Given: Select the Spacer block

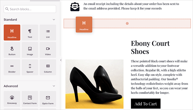Looking at the screenshot, I should (30, 67).
